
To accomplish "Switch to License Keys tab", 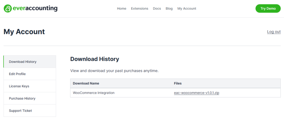I will [x=30, y=86].
